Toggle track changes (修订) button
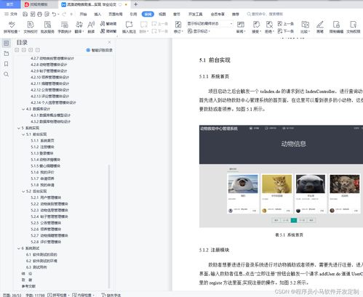 pyautogui.click(x=178, y=27)
